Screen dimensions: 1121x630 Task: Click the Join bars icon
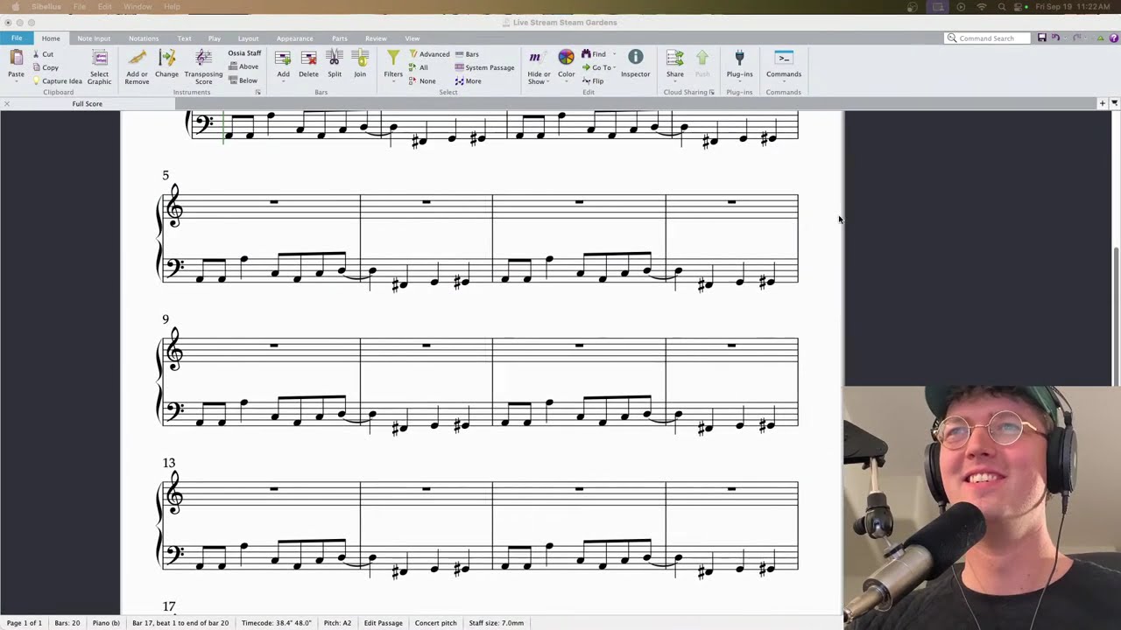[x=360, y=58]
